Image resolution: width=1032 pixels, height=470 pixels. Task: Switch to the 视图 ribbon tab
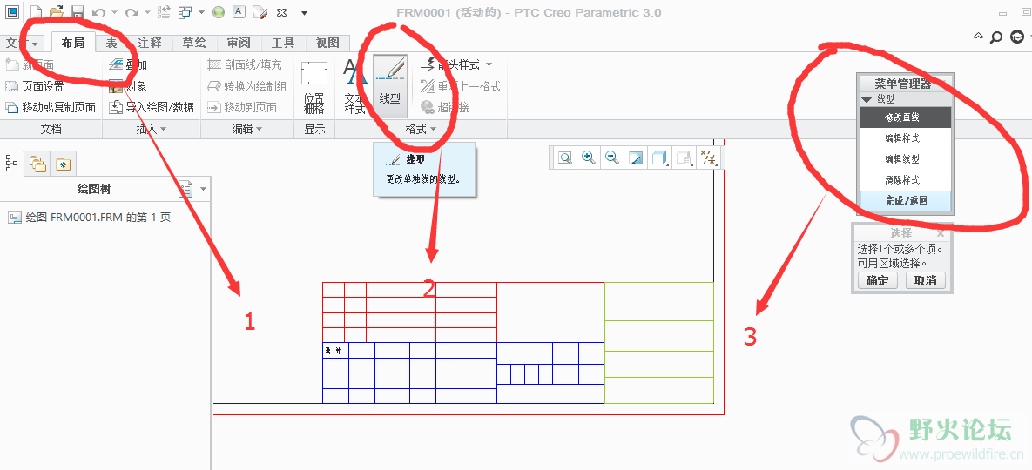327,44
